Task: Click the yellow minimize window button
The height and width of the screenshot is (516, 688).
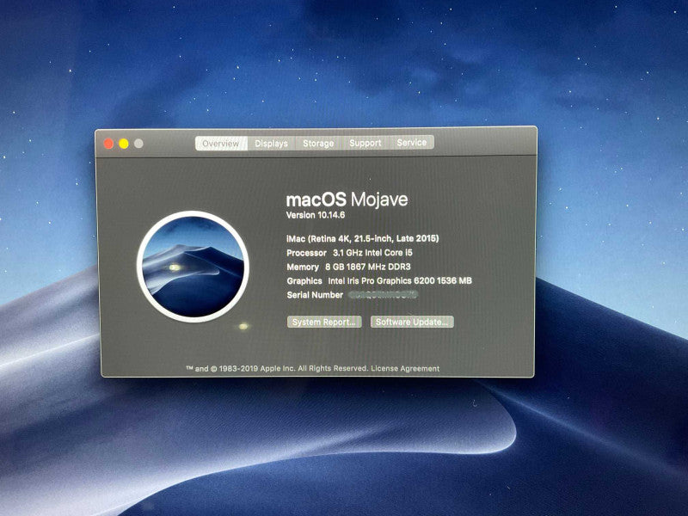Action: [124, 144]
